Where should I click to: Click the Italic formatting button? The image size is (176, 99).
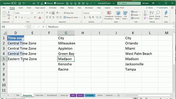(x=19, y=17)
